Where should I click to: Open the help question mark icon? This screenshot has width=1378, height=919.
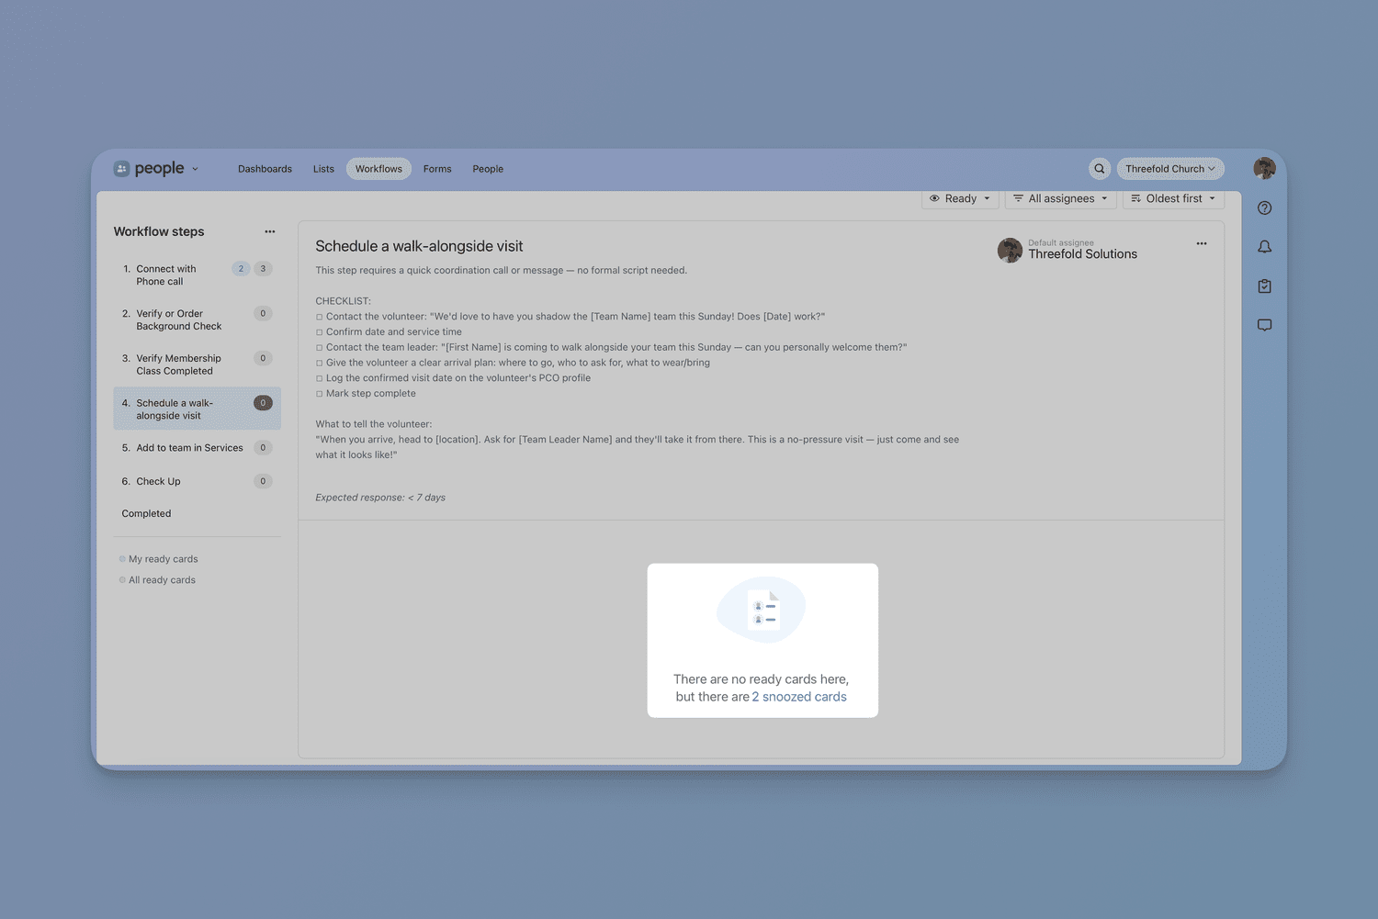click(1265, 208)
